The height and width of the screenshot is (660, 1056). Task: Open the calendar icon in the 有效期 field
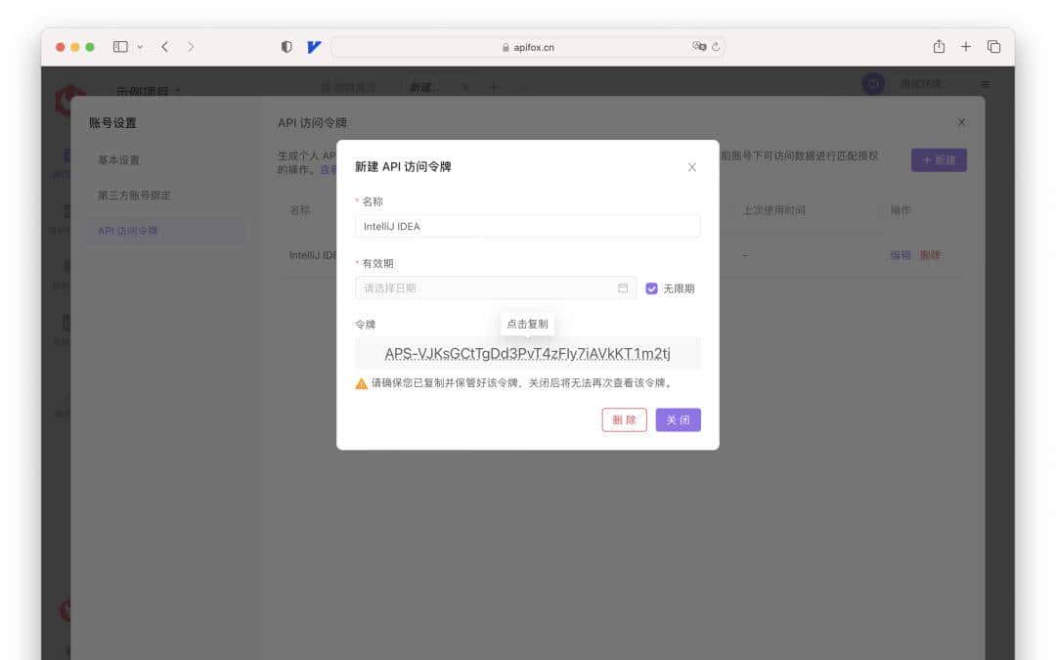[623, 287]
